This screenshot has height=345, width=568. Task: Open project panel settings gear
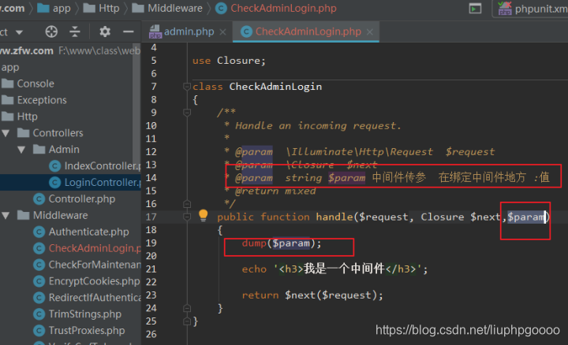105,32
